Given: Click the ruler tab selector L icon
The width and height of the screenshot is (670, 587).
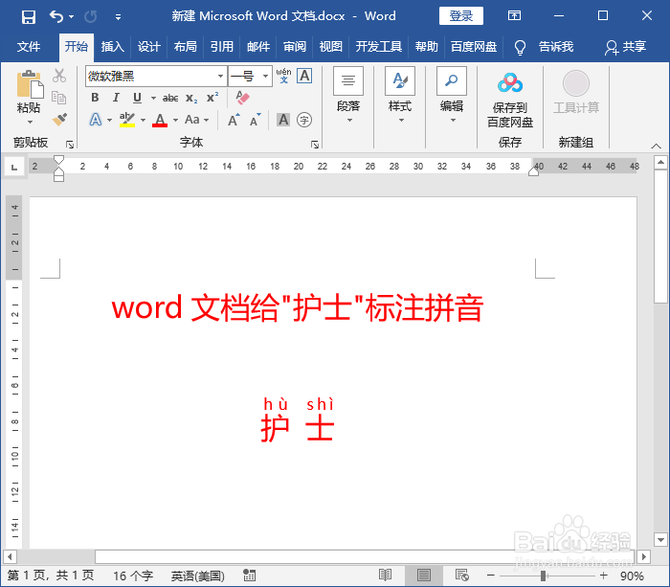Looking at the screenshot, I should [x=14, y=167].
